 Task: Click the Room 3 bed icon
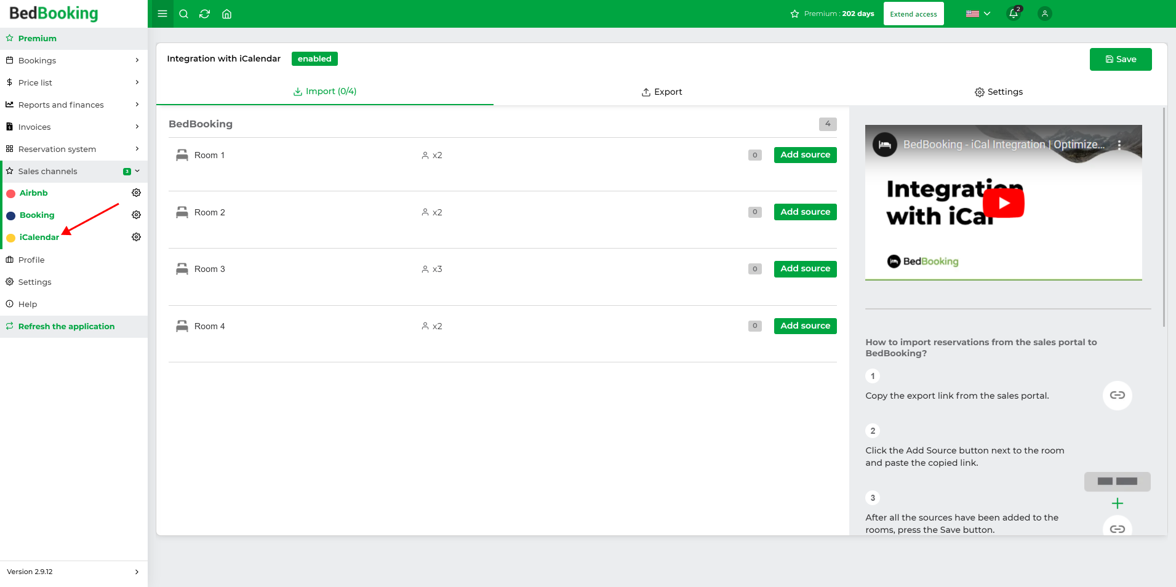(x=182, y=269)
